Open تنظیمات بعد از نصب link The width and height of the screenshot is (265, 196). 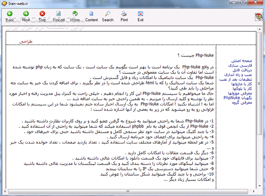236,79
